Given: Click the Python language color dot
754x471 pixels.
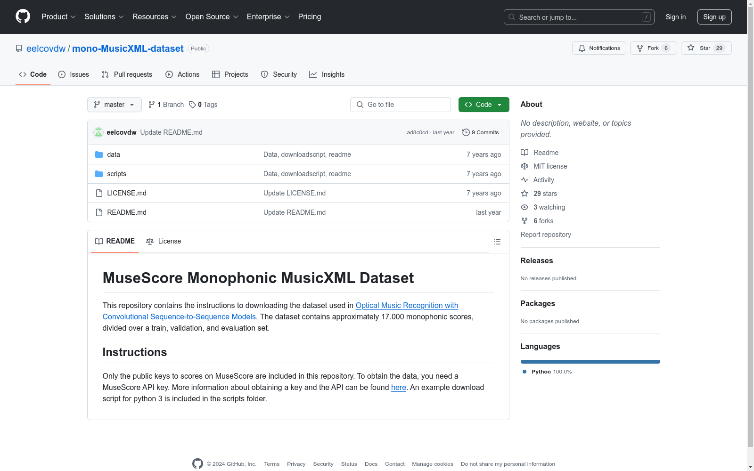Looking at the screenshot, I should click(x=525, y=372).
